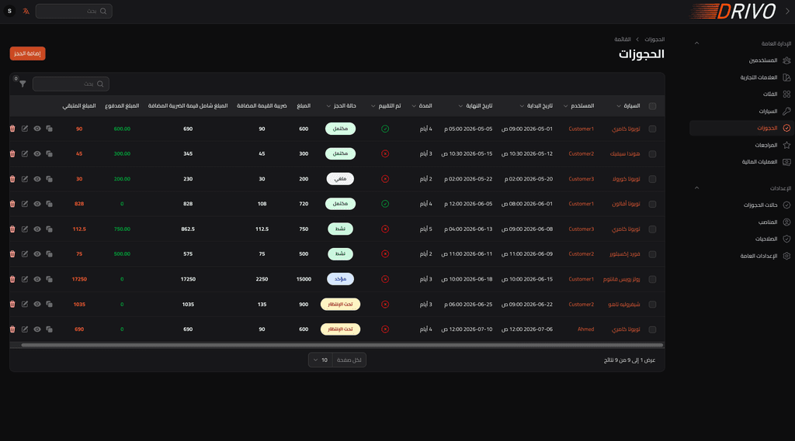The image size is (795, 441).
Task: Collapse the الإعدادات sidebar section
Action: pos(696,188)
